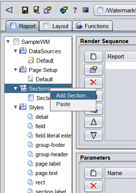
Task: Click the red X delete button in Render Sequence
Action: [x=93, y=82]
